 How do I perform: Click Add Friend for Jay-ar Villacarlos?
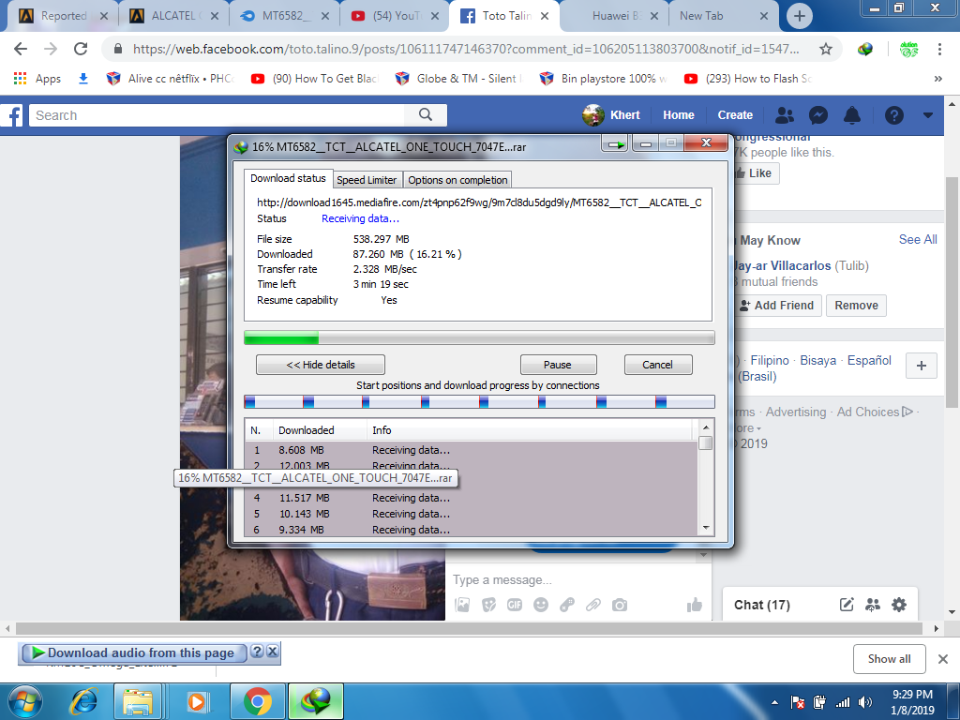(777, 306)
